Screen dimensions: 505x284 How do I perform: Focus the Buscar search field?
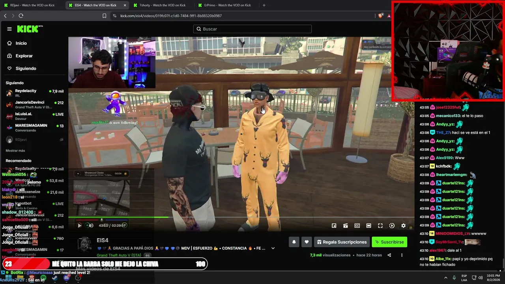coord(252,29)
